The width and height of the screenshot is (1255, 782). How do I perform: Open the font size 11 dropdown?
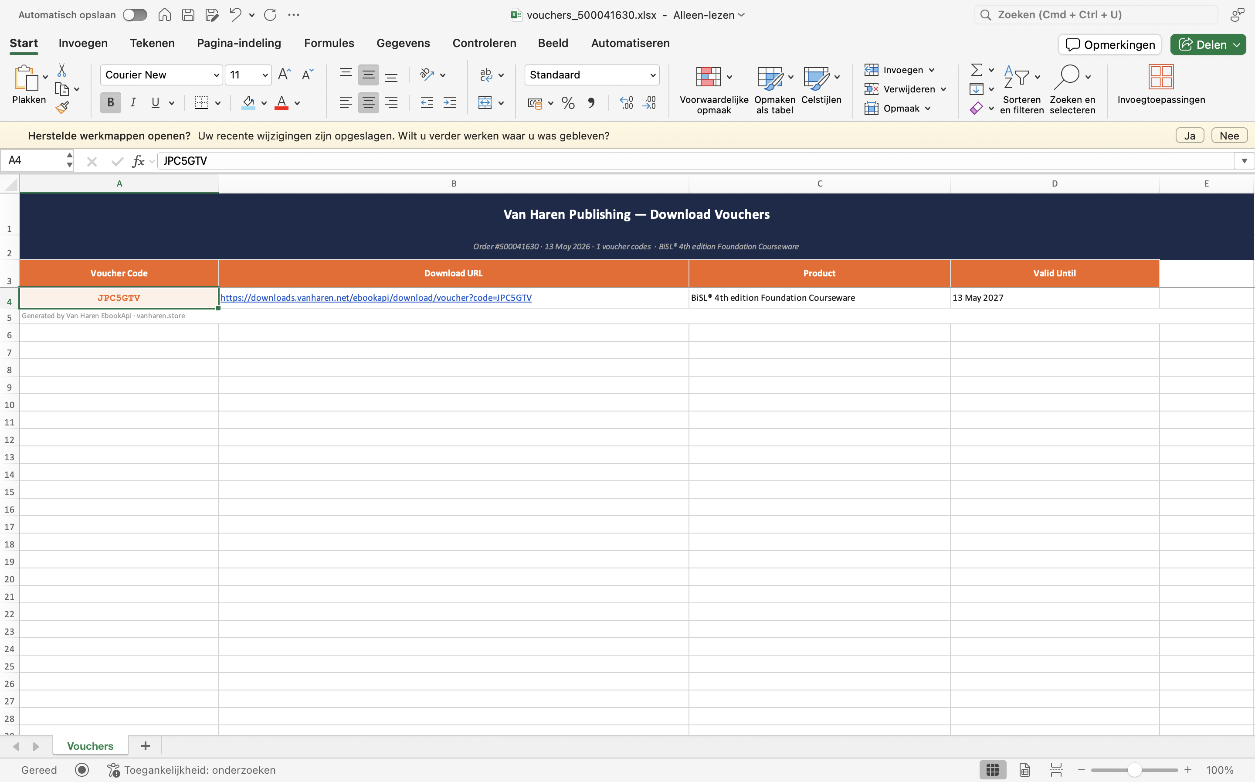pyautogui.click(x=265, y=75)
